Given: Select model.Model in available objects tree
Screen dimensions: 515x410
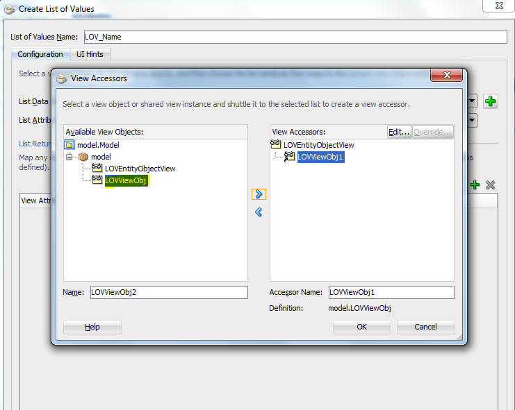Looking at the screenshot, I should point(98,145).
